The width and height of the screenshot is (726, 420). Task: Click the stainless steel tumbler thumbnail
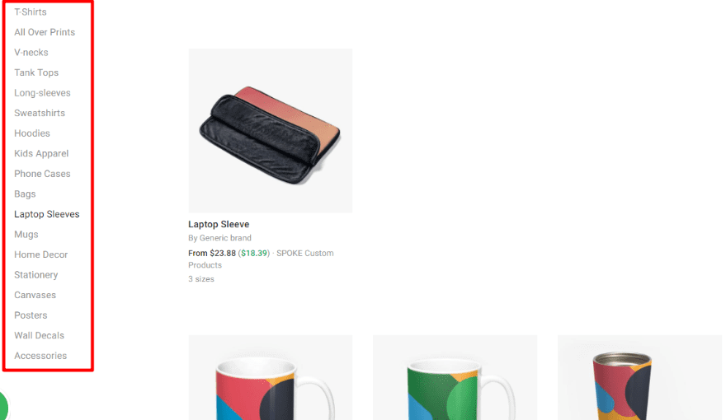click(x=639, y=377)
